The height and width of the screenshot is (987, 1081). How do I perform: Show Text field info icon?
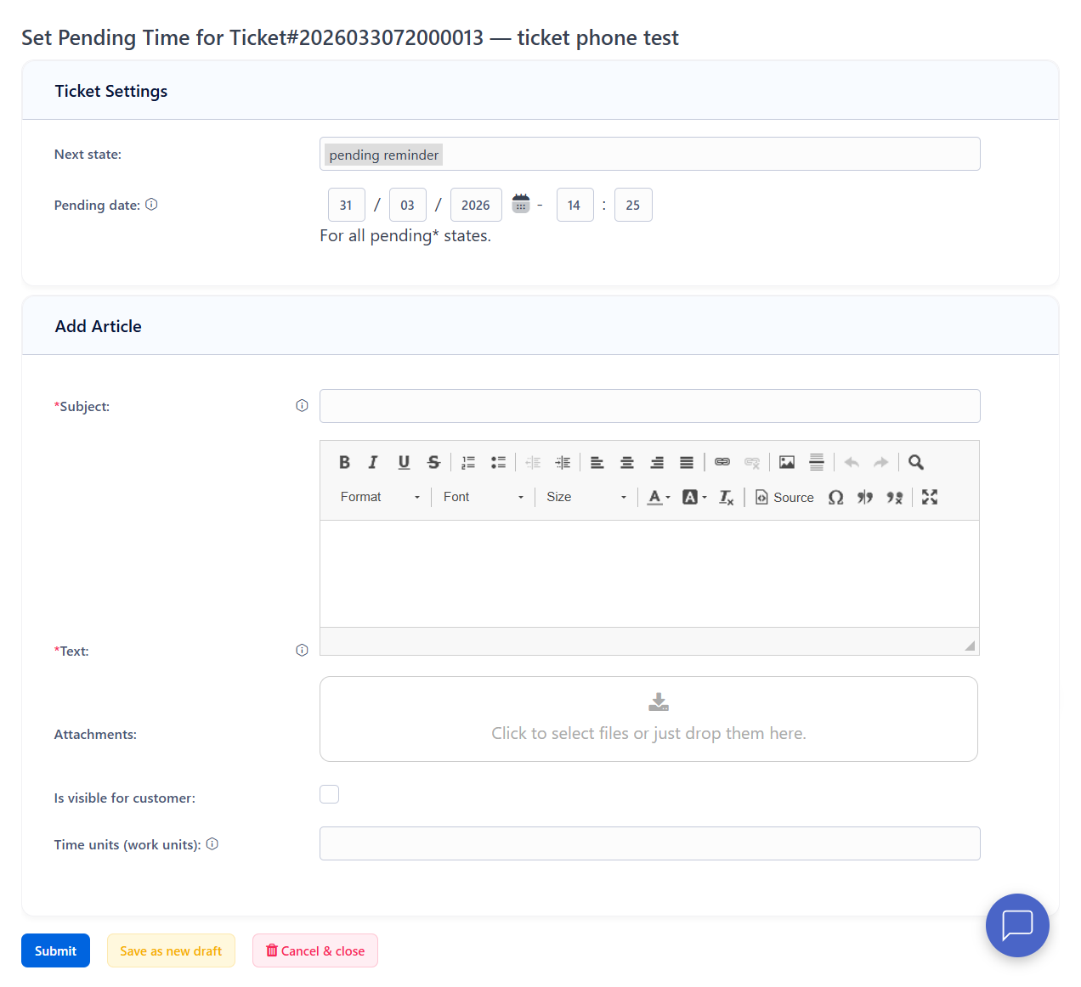coord(302,650)
